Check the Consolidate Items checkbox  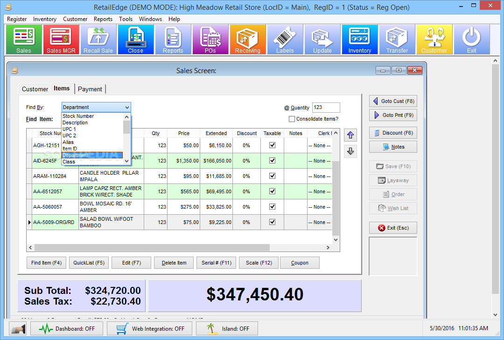[x=292, y=119]
